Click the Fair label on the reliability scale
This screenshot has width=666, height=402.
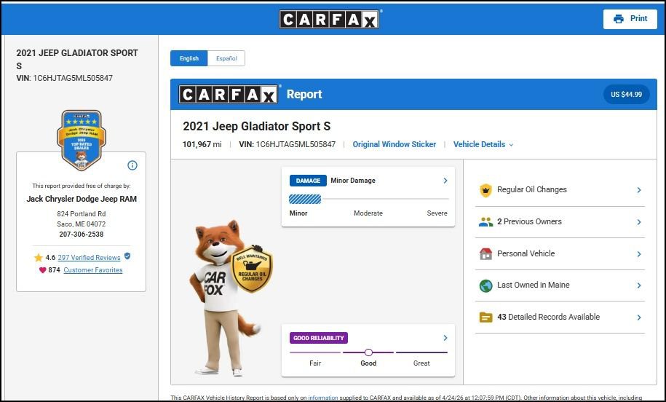point(315,363)
